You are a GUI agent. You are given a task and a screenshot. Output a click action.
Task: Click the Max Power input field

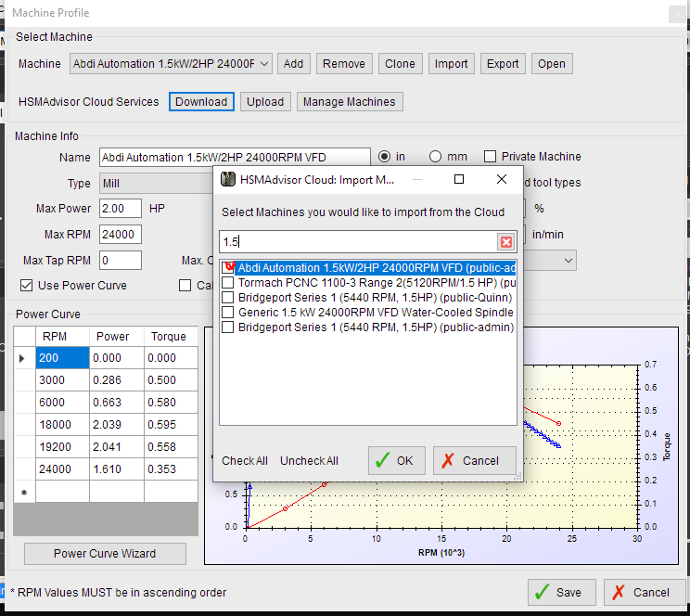tap(121, 208)
